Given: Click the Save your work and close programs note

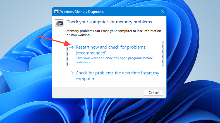Looking at the screenshot, I should pyautogui.click(x=114, y=60).
